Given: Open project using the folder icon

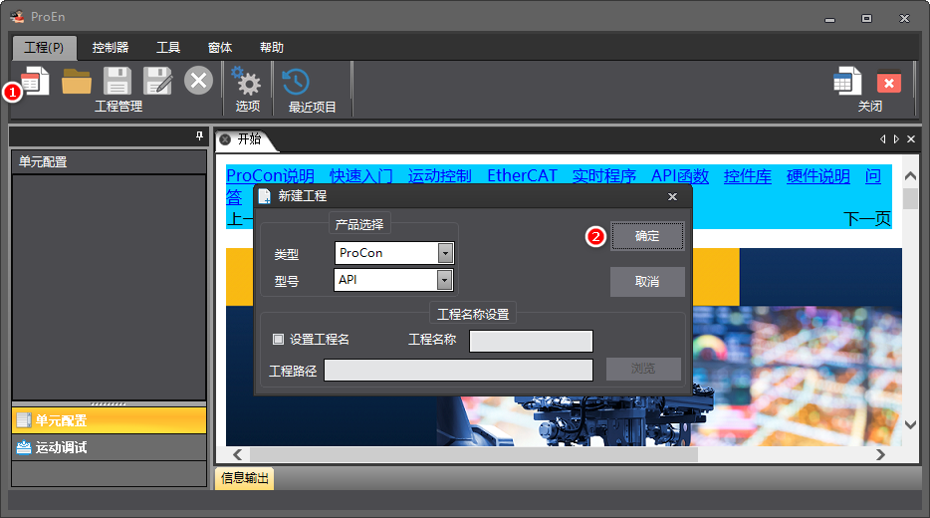Looking at the screenshot, I should (x=77, y=82).
